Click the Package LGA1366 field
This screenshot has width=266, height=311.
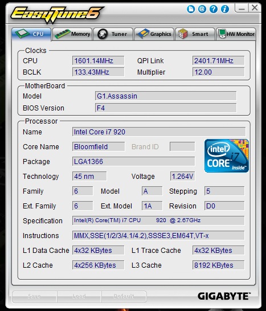[133, 161]
